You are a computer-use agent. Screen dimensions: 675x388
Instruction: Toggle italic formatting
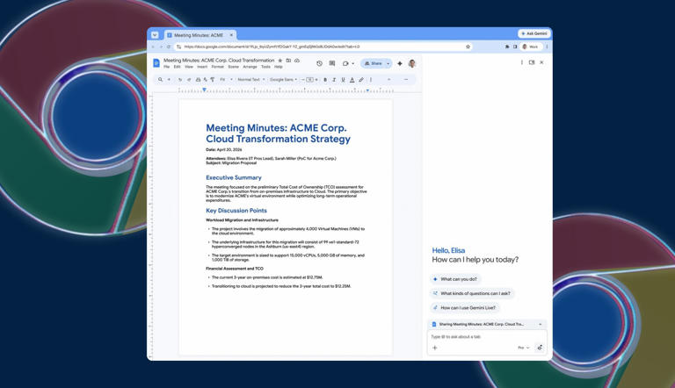coord(334,80)
